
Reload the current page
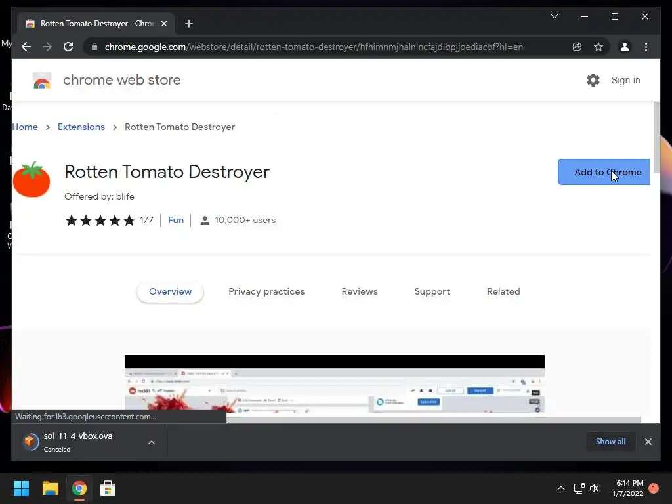(x=68, y=47)
